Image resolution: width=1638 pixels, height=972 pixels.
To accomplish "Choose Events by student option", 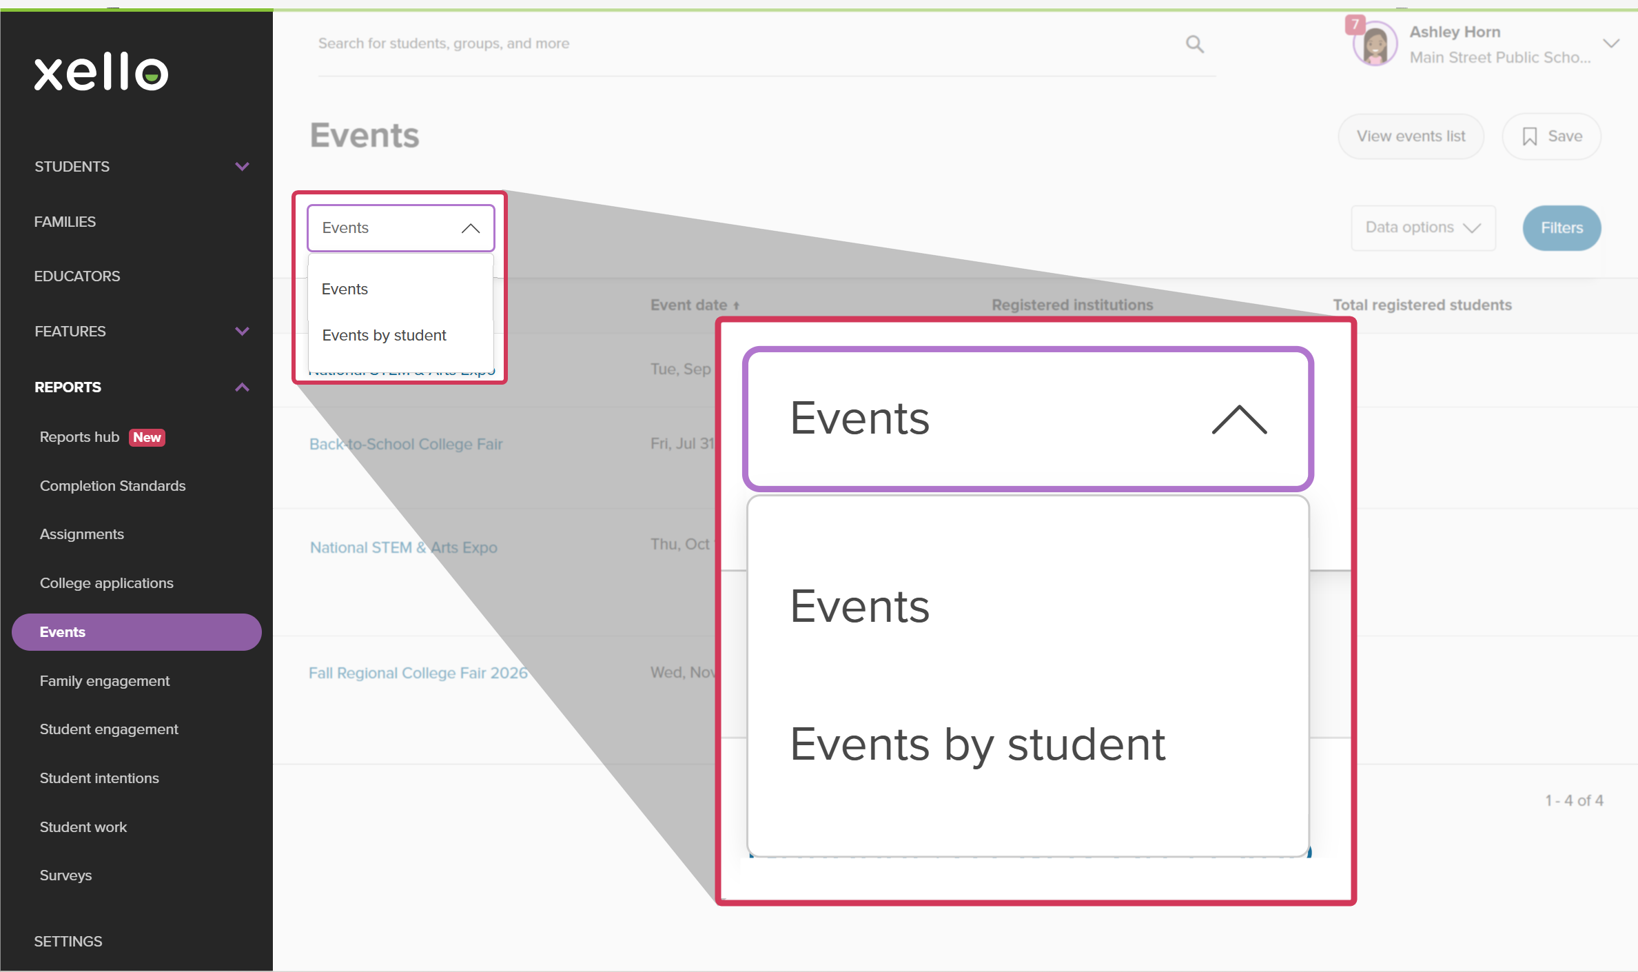I will click(384, 335).
